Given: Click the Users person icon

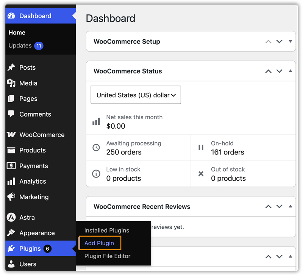Looking at the screenshot, I should click(x=11, y=264).
